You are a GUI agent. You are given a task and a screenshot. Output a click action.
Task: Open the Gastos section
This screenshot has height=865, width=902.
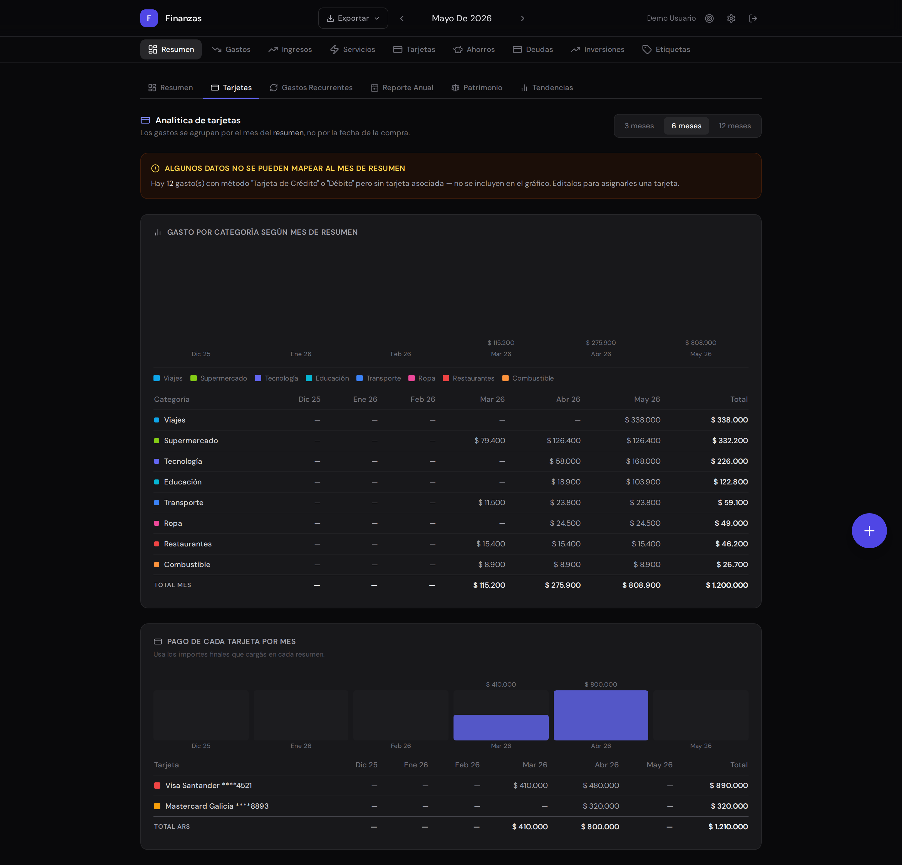pos(231,50)
